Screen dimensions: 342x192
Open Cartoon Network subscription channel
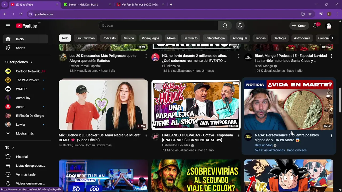tap(25, 71)
